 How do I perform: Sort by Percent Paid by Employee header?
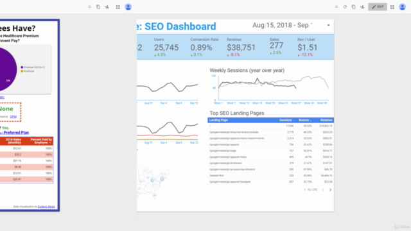click(41, 141)
